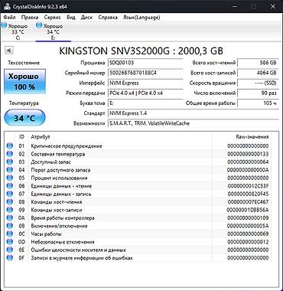
Task: Select drive C: tab at 33 °C
Action: tap(18, 31)
